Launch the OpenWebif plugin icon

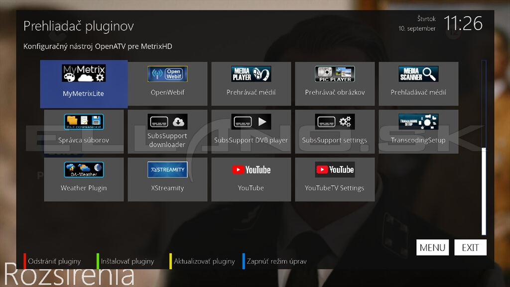[167, 74]
